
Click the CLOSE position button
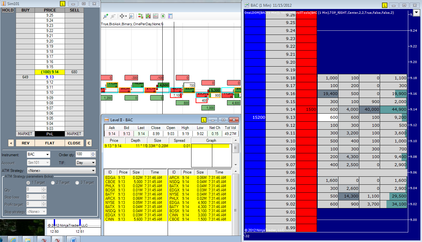pos(74,143)
